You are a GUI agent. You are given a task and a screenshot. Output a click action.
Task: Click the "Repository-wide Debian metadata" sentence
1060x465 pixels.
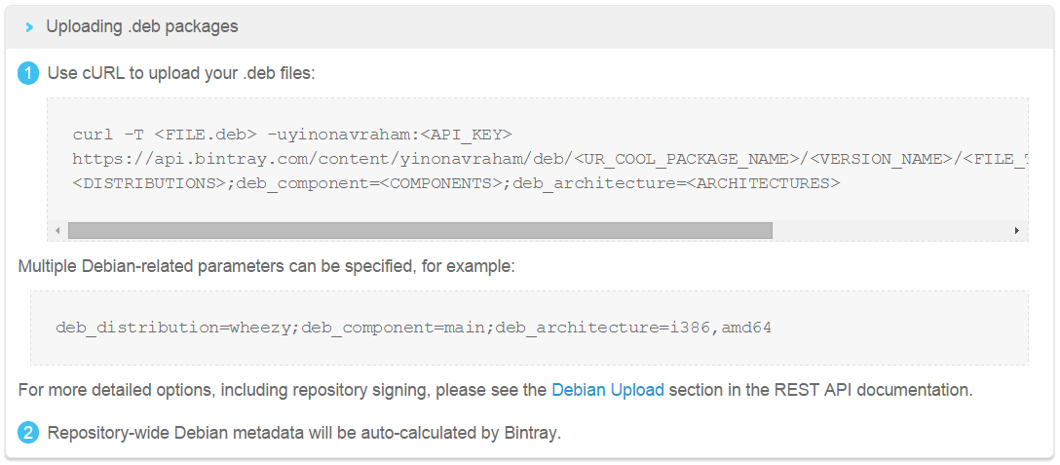click(x=304, y=433)
